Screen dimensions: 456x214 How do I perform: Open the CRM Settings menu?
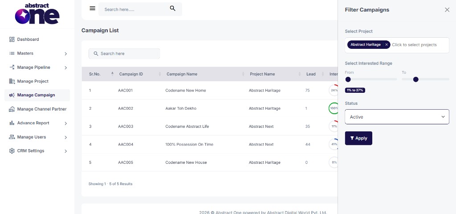[37, 151]
